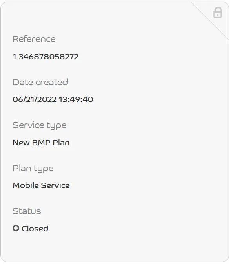The image size is (230, 264).
Task: Click the Service type label
Action: pos(40,126)
